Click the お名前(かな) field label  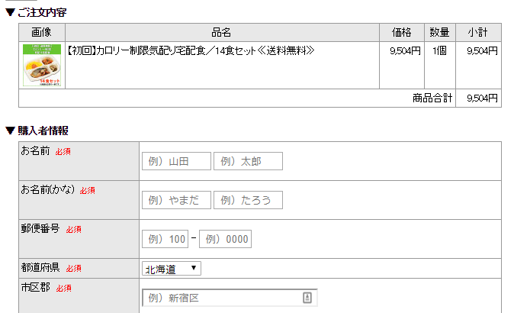[x=48, y=189]
